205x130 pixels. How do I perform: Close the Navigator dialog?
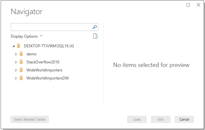(199, 5)
